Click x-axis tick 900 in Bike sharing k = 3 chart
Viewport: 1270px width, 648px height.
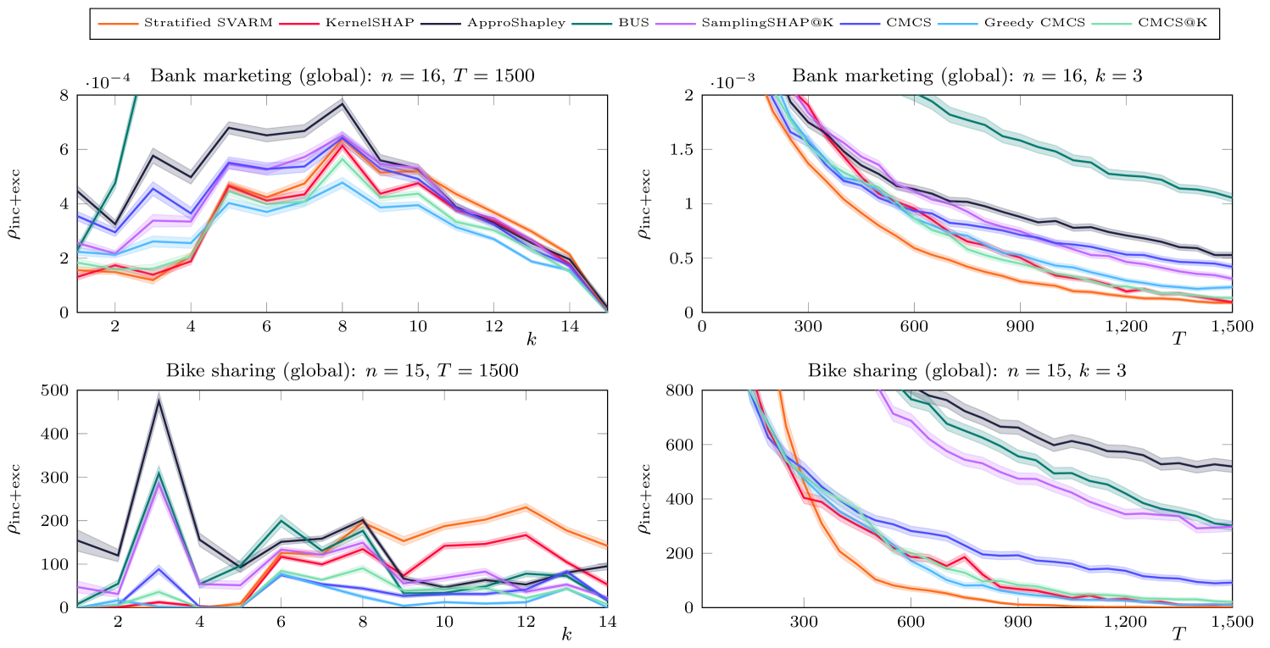1020,623
